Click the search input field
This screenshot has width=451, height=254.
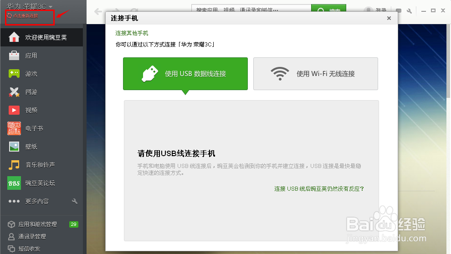tap(251, 8)
